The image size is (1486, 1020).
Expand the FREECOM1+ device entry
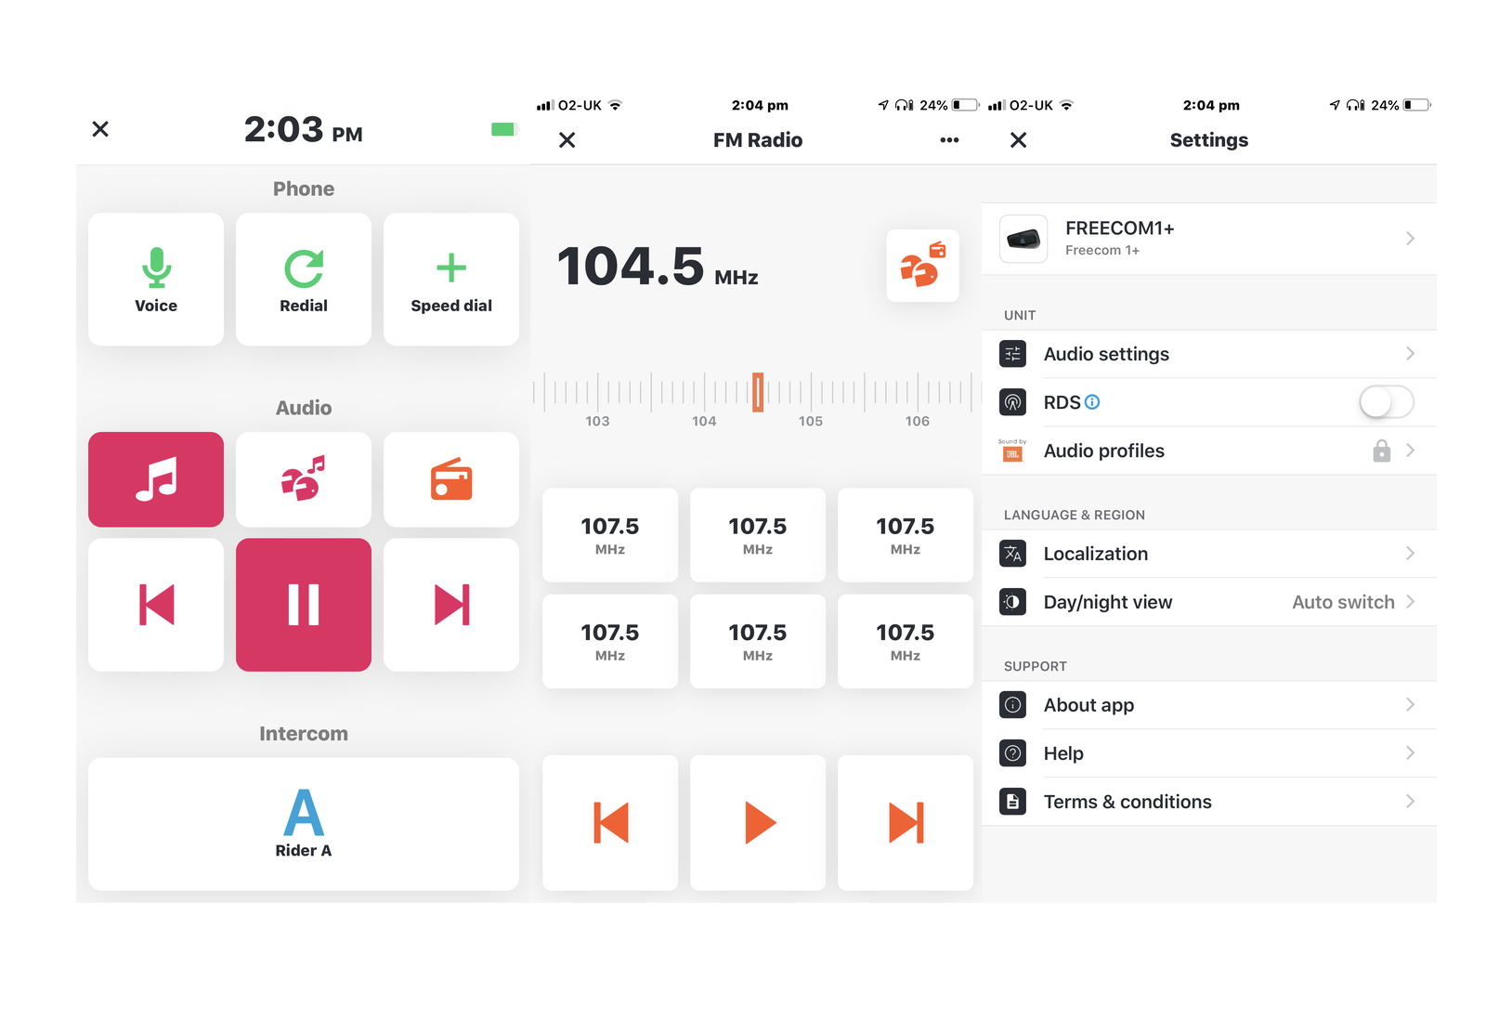coord(1209,239)
